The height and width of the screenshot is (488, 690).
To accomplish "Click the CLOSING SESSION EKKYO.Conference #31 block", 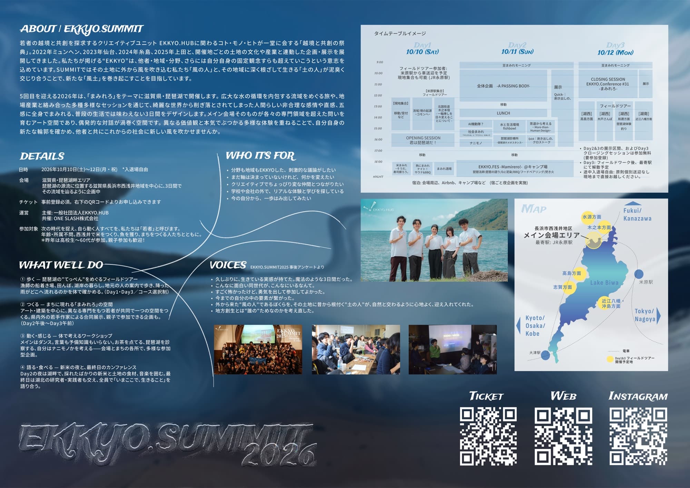I will (608, 84).
